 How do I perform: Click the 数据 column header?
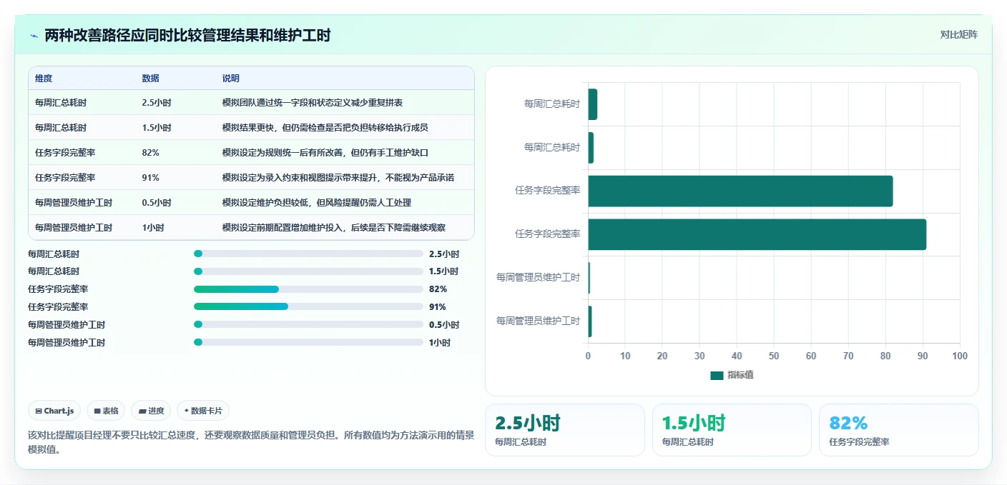point(151,78)
